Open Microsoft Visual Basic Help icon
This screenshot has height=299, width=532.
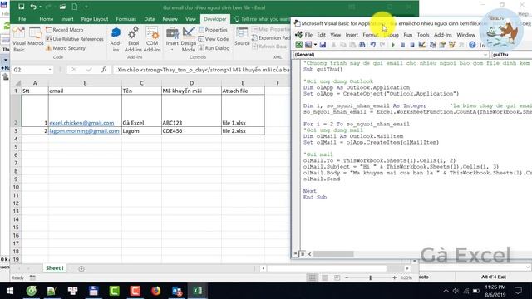point(472,44)
